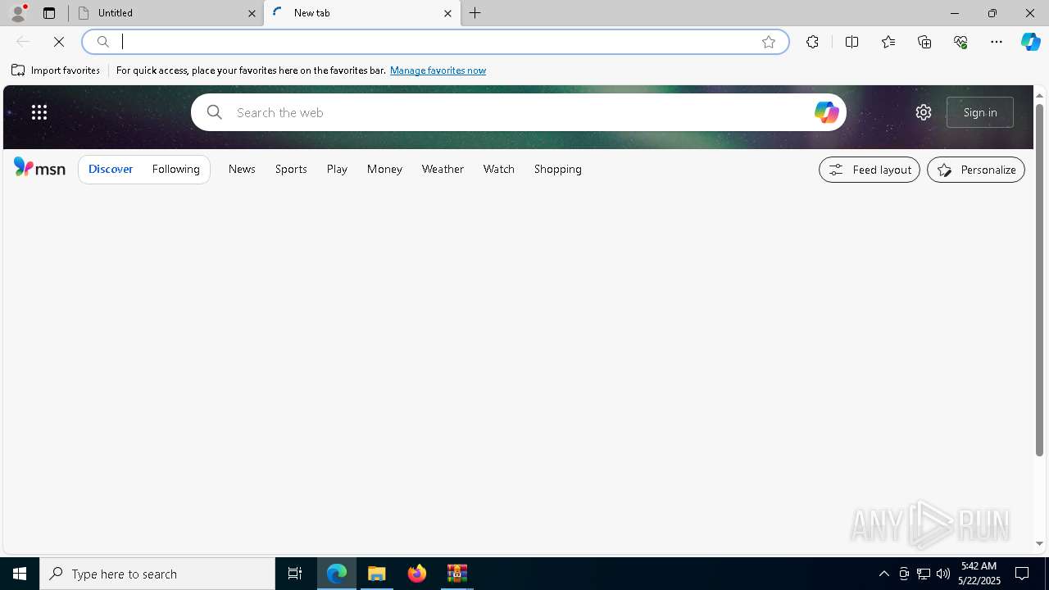The height and width of the screenshot is (590, 1049).
Task: Open the Sports section
Action: [291, 169]
